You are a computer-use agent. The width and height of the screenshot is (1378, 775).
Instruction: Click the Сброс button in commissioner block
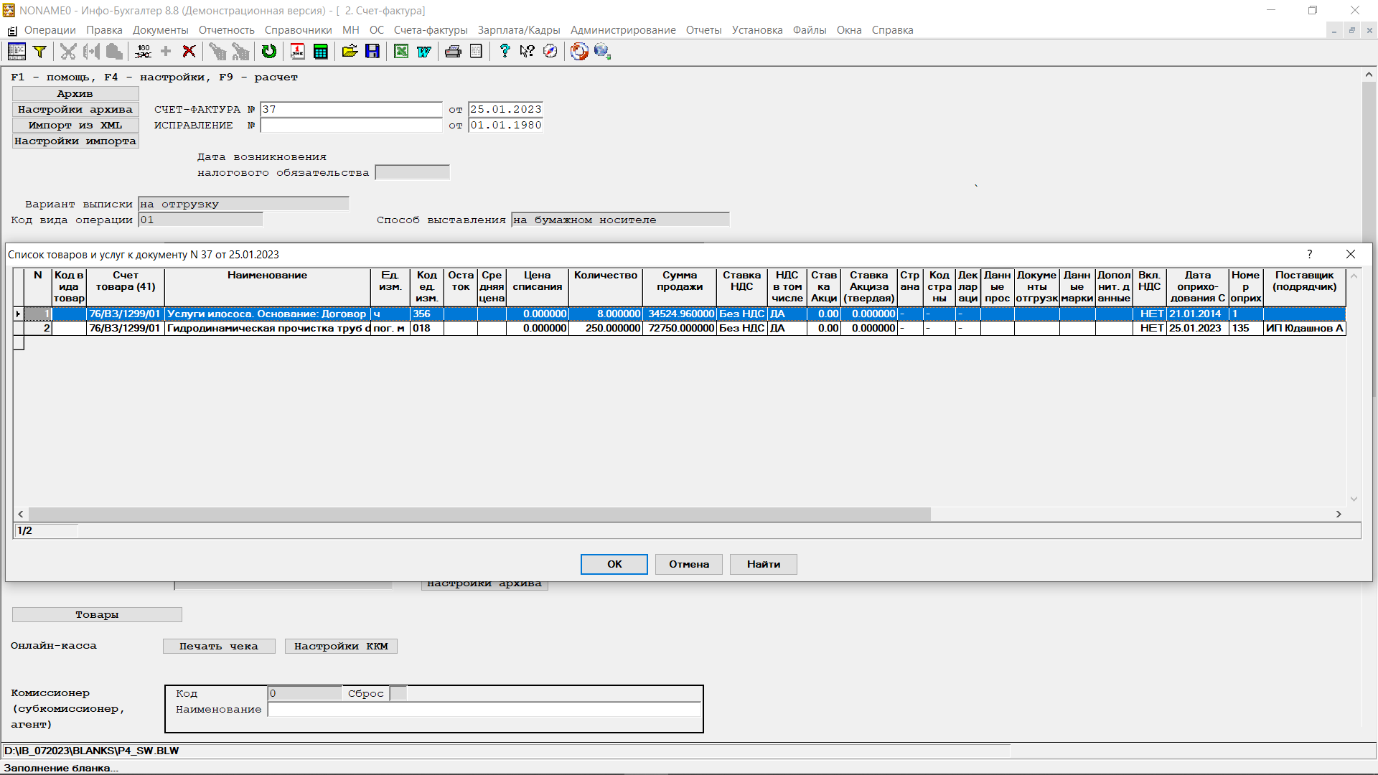click(398, 693)
